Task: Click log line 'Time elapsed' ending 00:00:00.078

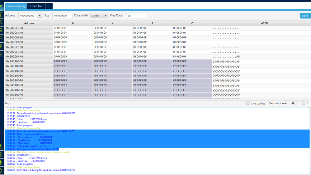Action: coord(41,113)
